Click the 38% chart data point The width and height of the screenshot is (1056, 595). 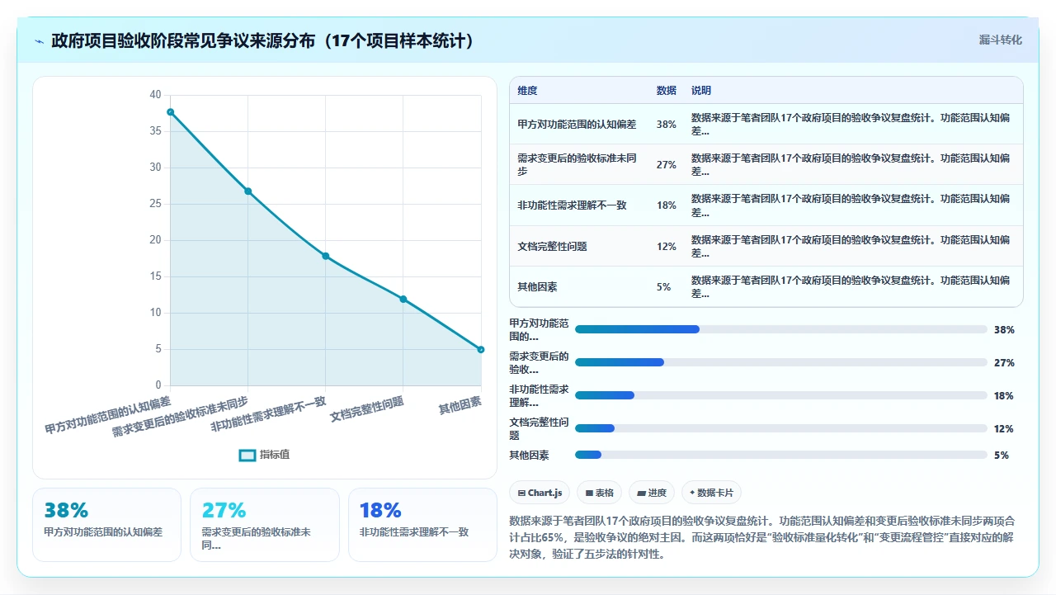(x=170, y=111)
